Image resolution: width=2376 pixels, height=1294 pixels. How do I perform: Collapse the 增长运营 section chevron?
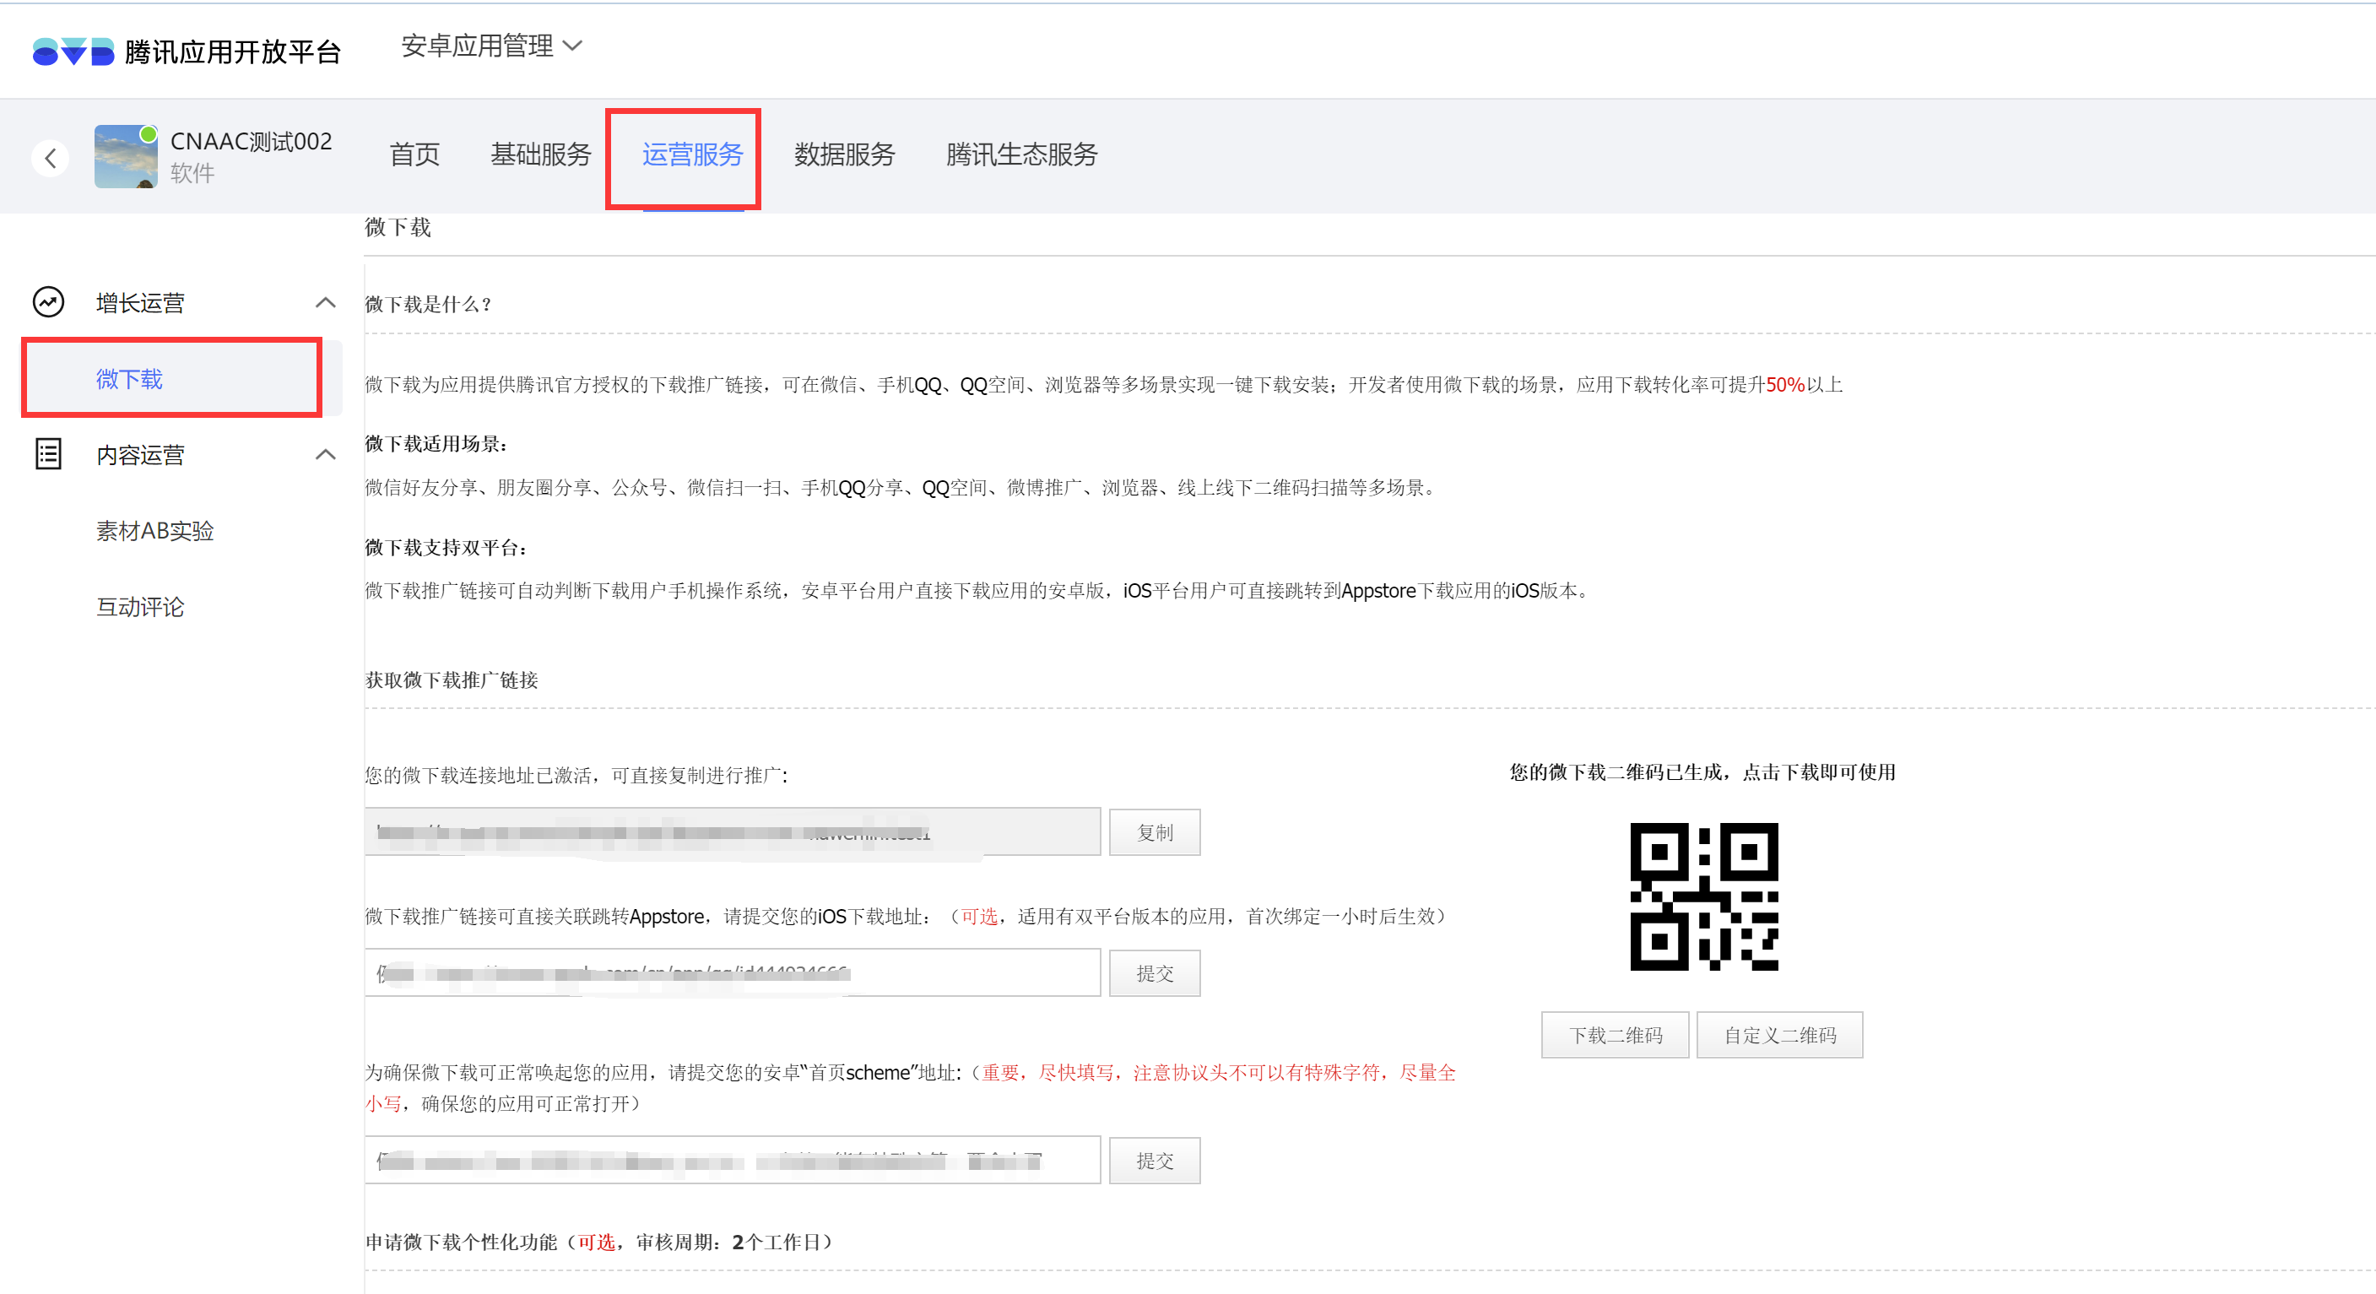coord(326,302)
